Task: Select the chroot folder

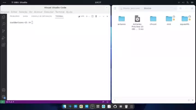Action: pos(153,20)
